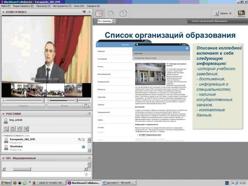Viewport: 248px width, 186px height.
Task: Open Web Tour mode icon
Action: tap(123, 13)
